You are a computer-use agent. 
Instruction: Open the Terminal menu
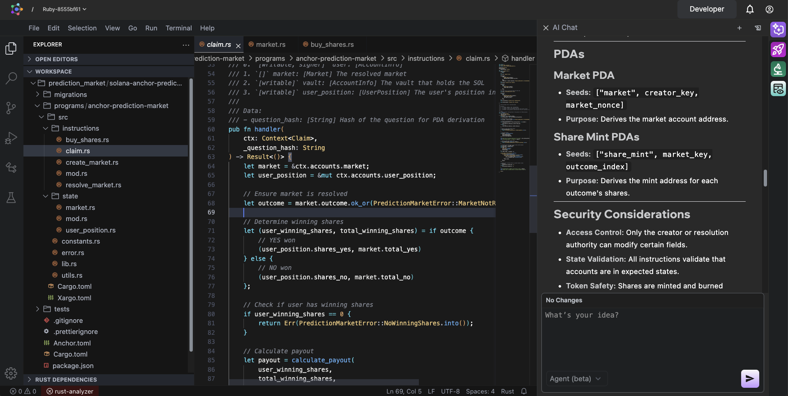click(178, 28)
